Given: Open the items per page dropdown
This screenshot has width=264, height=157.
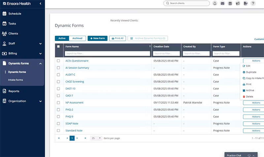Looking at the screenshot, I should click(x=96, y=138).
